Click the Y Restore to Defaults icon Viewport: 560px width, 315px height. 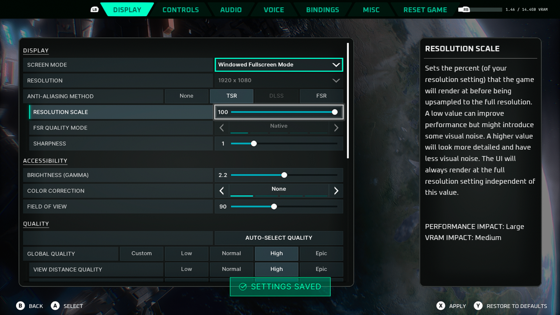[478, 306]
